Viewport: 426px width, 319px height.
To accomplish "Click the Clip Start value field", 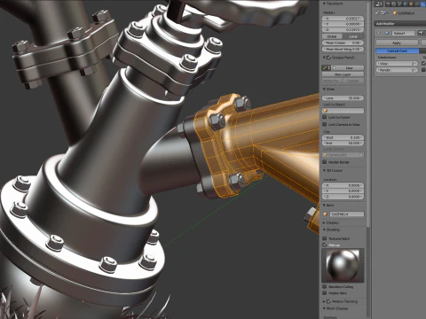I will (343, 137).
